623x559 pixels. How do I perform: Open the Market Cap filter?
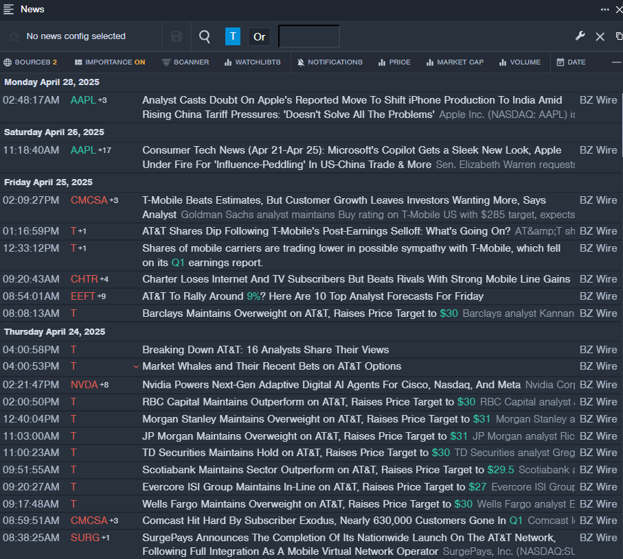click(455, 62)
